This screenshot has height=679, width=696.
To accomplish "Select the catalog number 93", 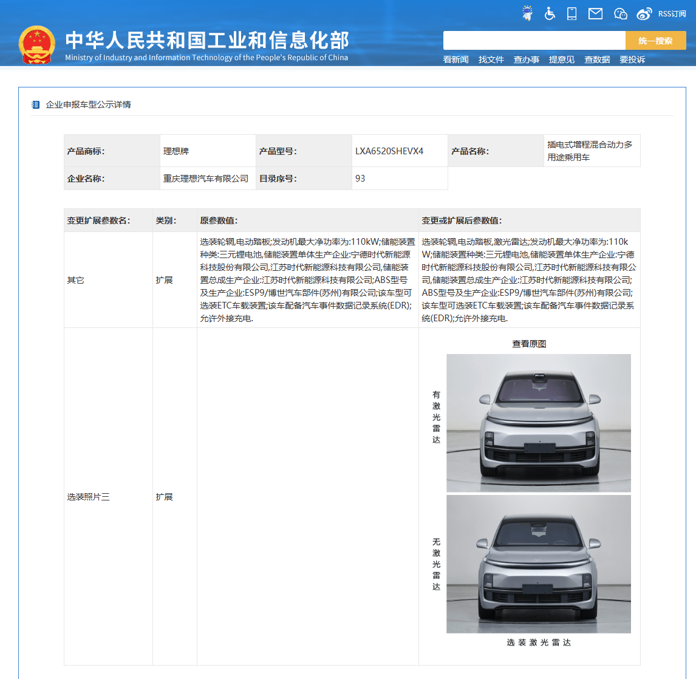I will click(360, 179).
